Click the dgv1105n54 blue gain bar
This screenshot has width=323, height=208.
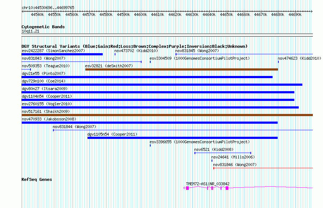tap(183, 138)
